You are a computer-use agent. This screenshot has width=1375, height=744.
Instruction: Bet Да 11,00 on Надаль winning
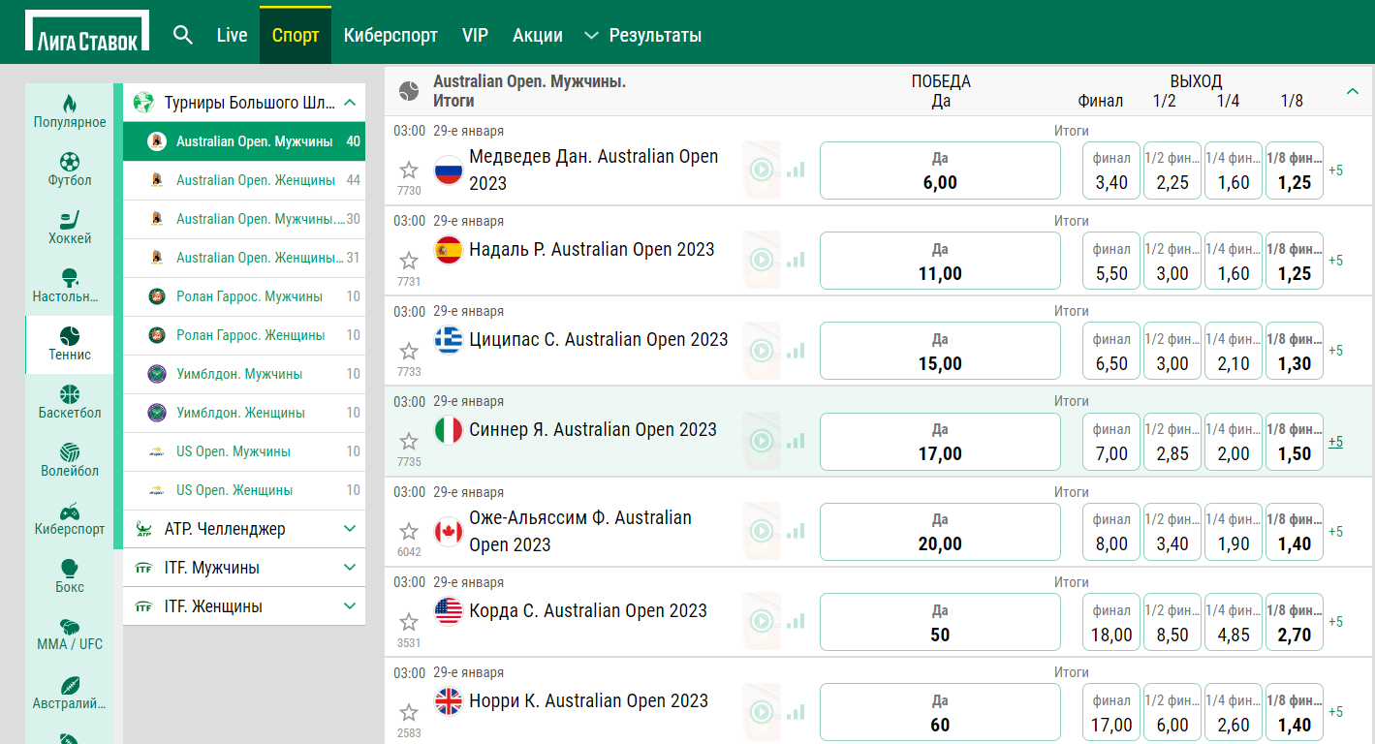[x=940, y=261]
